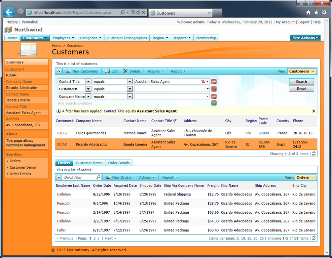Go to orders page 2
332x258 pixels.
tap(95, 238)
